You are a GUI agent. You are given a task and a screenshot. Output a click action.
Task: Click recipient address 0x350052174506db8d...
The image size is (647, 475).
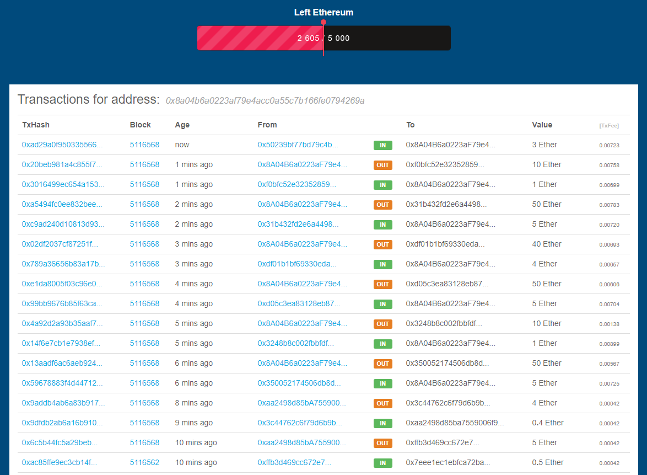pos(447,363)
